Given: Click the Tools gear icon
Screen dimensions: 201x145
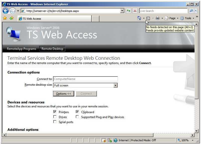Looking at the screenshot, I should [182, 18].
